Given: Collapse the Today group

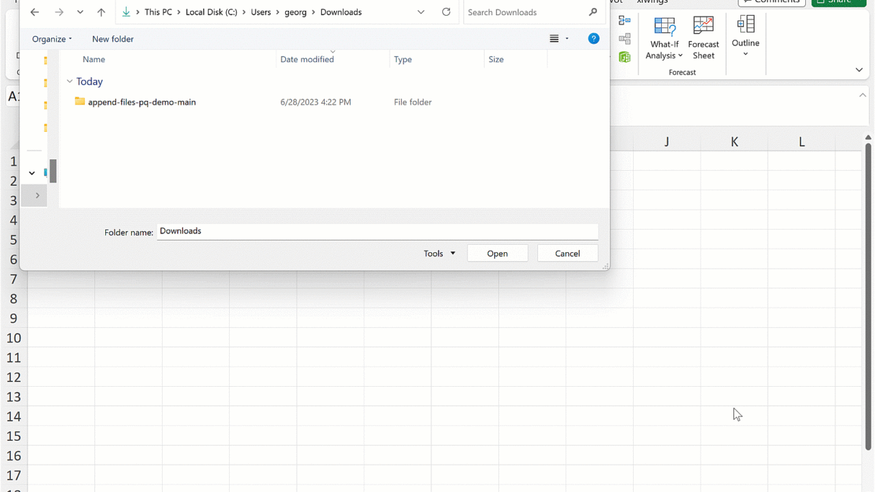Looking at the screenshot, I should (70, 81).
